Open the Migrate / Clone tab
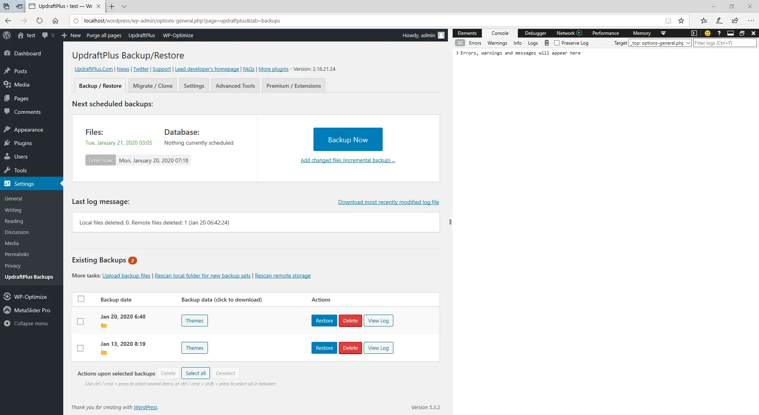 (x=153, y=86)
